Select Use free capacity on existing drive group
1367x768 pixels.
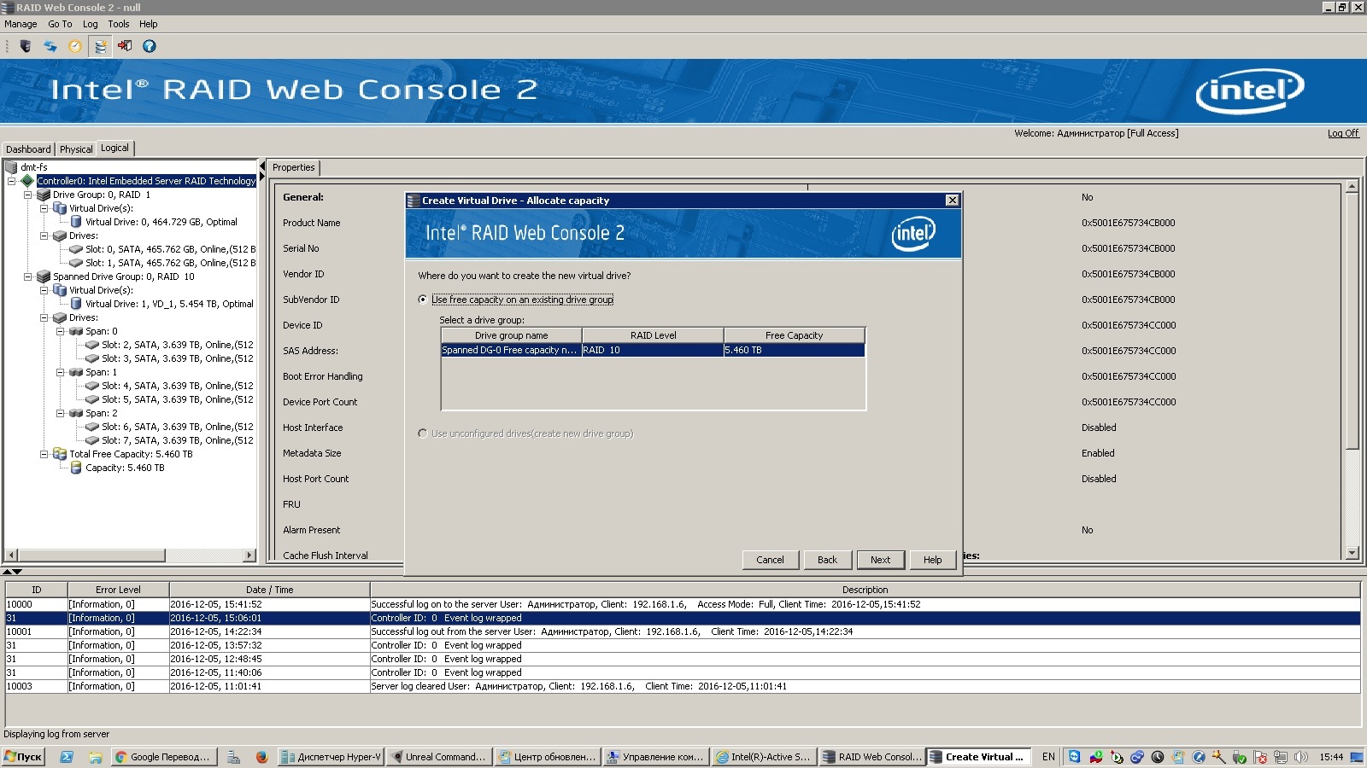423,300
